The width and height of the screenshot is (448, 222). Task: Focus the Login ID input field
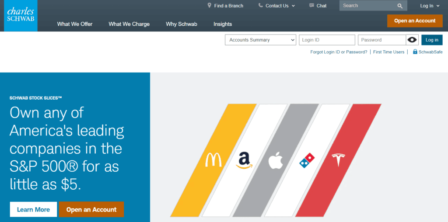pyautogui.click(x=327, y=40)
